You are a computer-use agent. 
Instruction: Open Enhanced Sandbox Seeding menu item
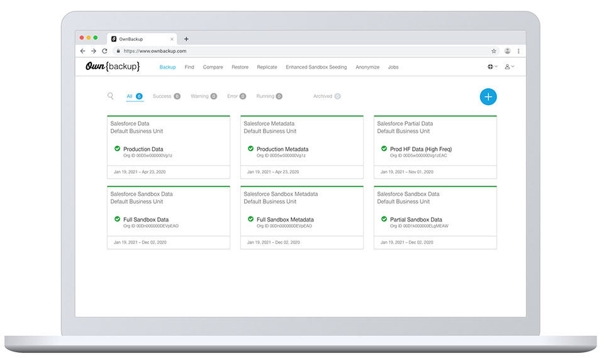point(316,67)
